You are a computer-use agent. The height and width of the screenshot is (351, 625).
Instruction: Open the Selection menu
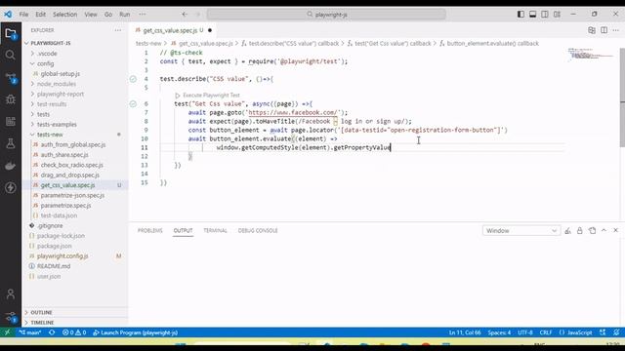[65, 15]
